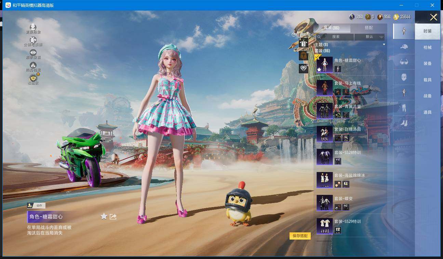Toggle favorite star next to 角色-糖霜甜心 title
The width and height of the screenshot is (443, 259).
click(x=104, y=216)
